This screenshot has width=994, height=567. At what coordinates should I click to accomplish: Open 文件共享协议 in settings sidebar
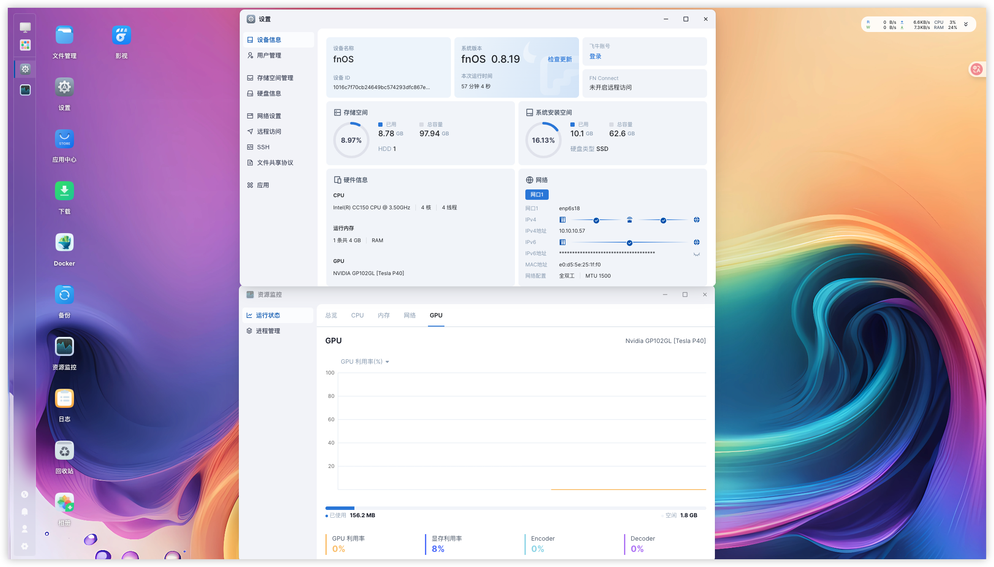tap(279, 163)
